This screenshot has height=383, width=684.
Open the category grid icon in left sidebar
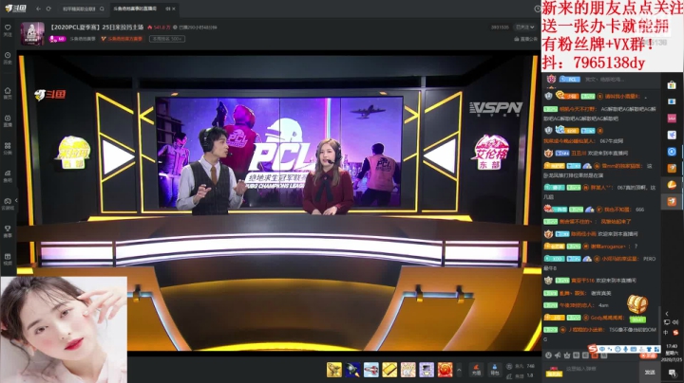tap(8, 148)
